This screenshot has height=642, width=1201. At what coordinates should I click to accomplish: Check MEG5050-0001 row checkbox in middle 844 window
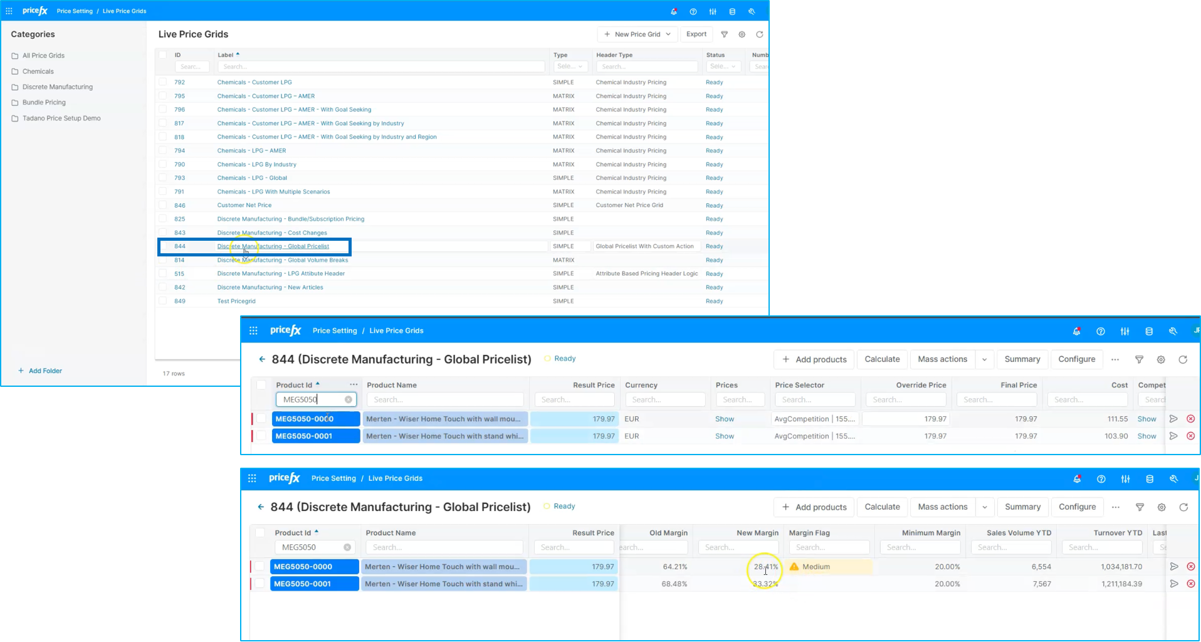pyautogui.click(x=261, y=436)
